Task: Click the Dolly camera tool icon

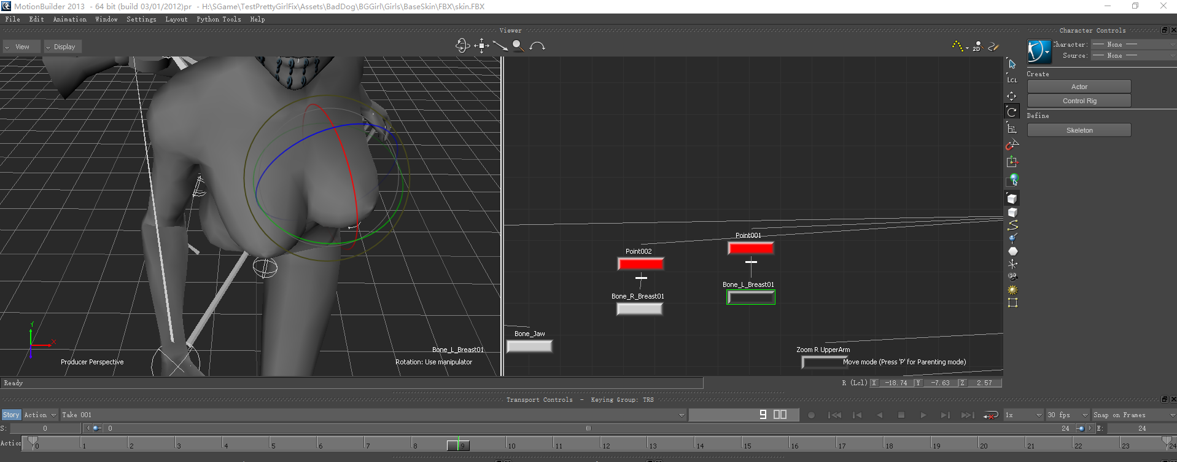Action: pyautogui.click(x=500, y=46)
